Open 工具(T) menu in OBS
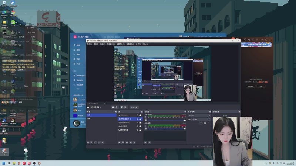 click(x=138, y=44)
